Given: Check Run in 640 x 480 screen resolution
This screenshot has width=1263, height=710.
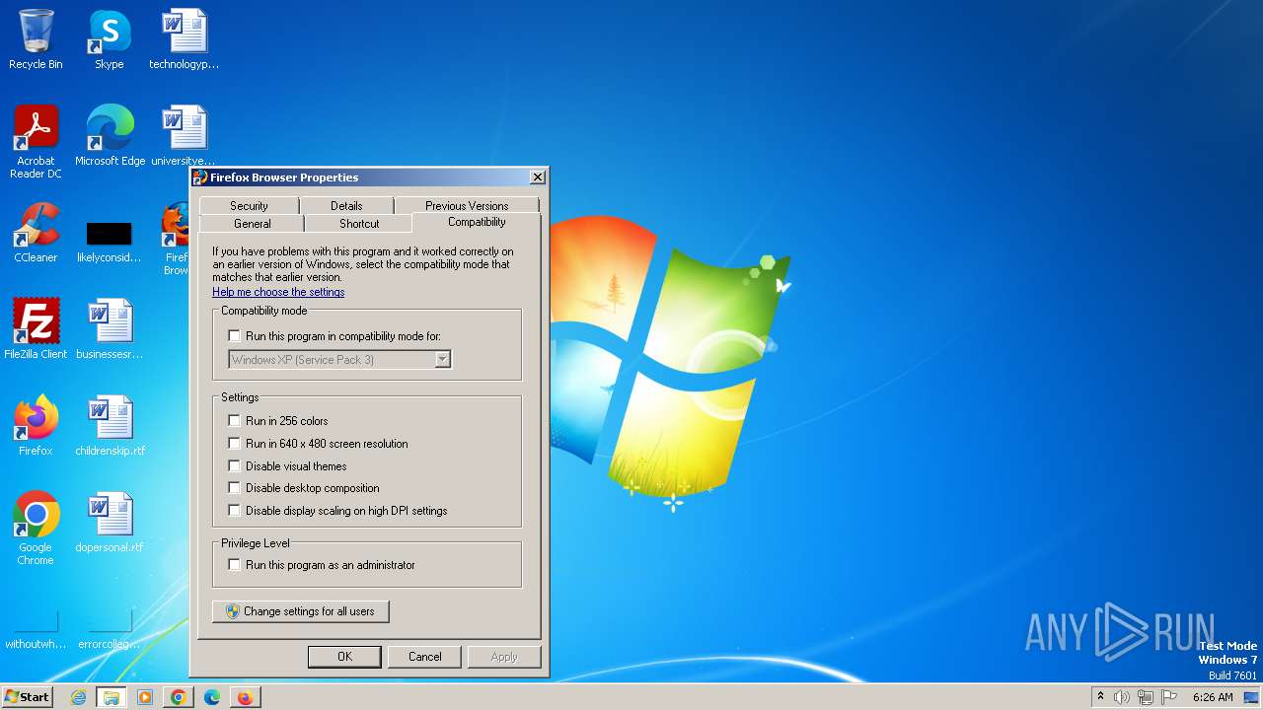Looking at the screenshot, I should [x=234, y=444].
